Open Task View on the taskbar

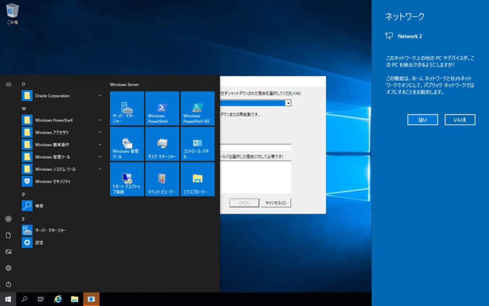(x=41, y=299)
